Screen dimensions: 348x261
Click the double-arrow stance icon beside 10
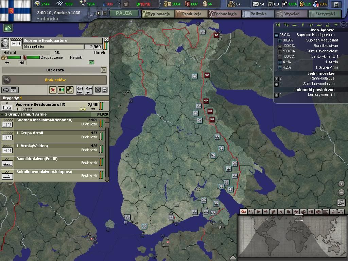7,63
